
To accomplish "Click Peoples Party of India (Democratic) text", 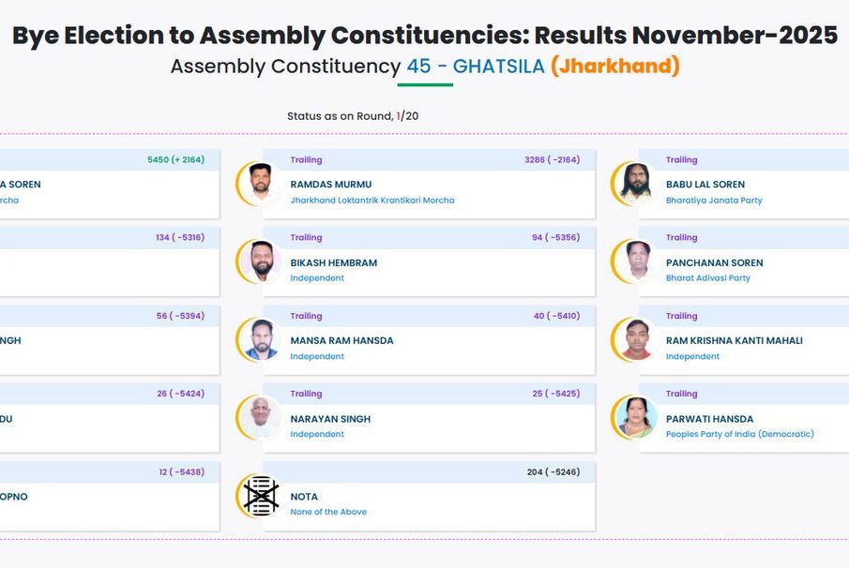I will [739, 434].
